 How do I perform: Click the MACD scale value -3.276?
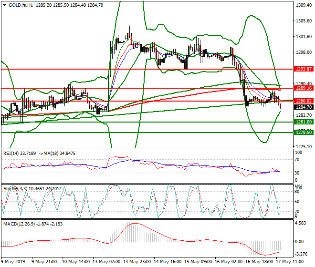(x=301, y=254)
